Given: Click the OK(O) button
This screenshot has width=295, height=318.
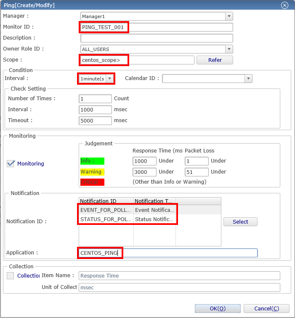Looking at the screenshot, I should click(218, 308).
